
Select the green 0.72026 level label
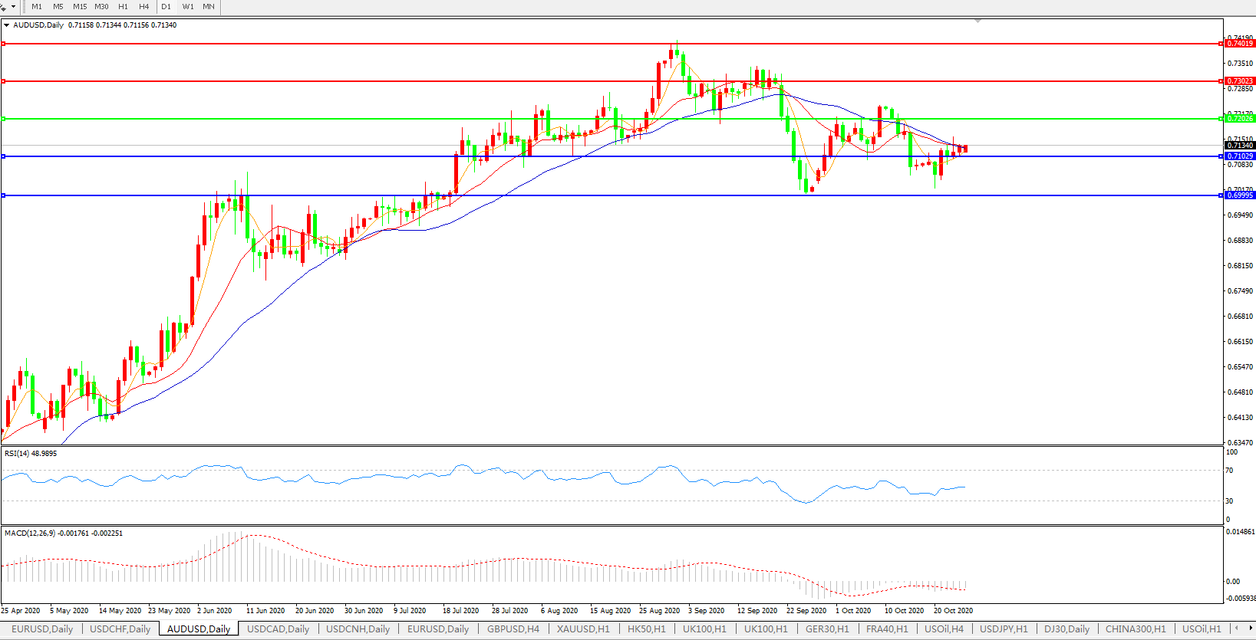(1239, 119)
